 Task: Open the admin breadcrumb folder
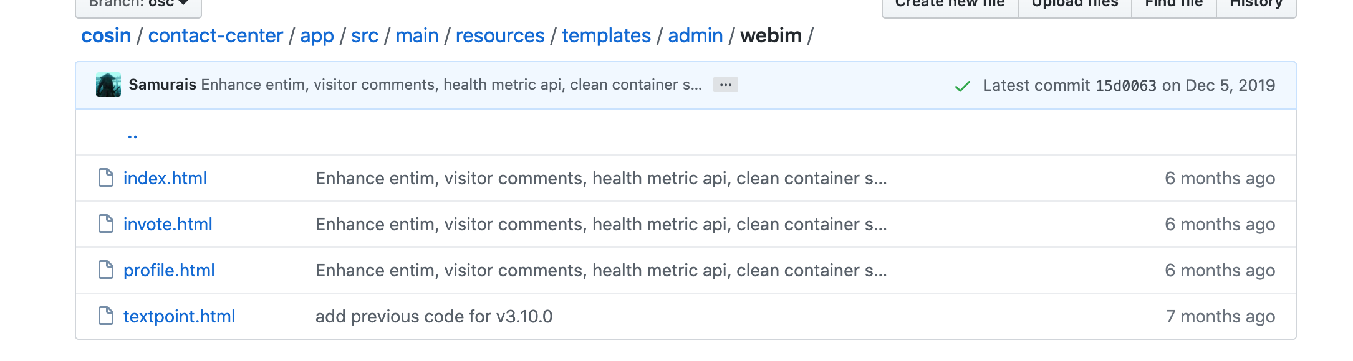695,36
